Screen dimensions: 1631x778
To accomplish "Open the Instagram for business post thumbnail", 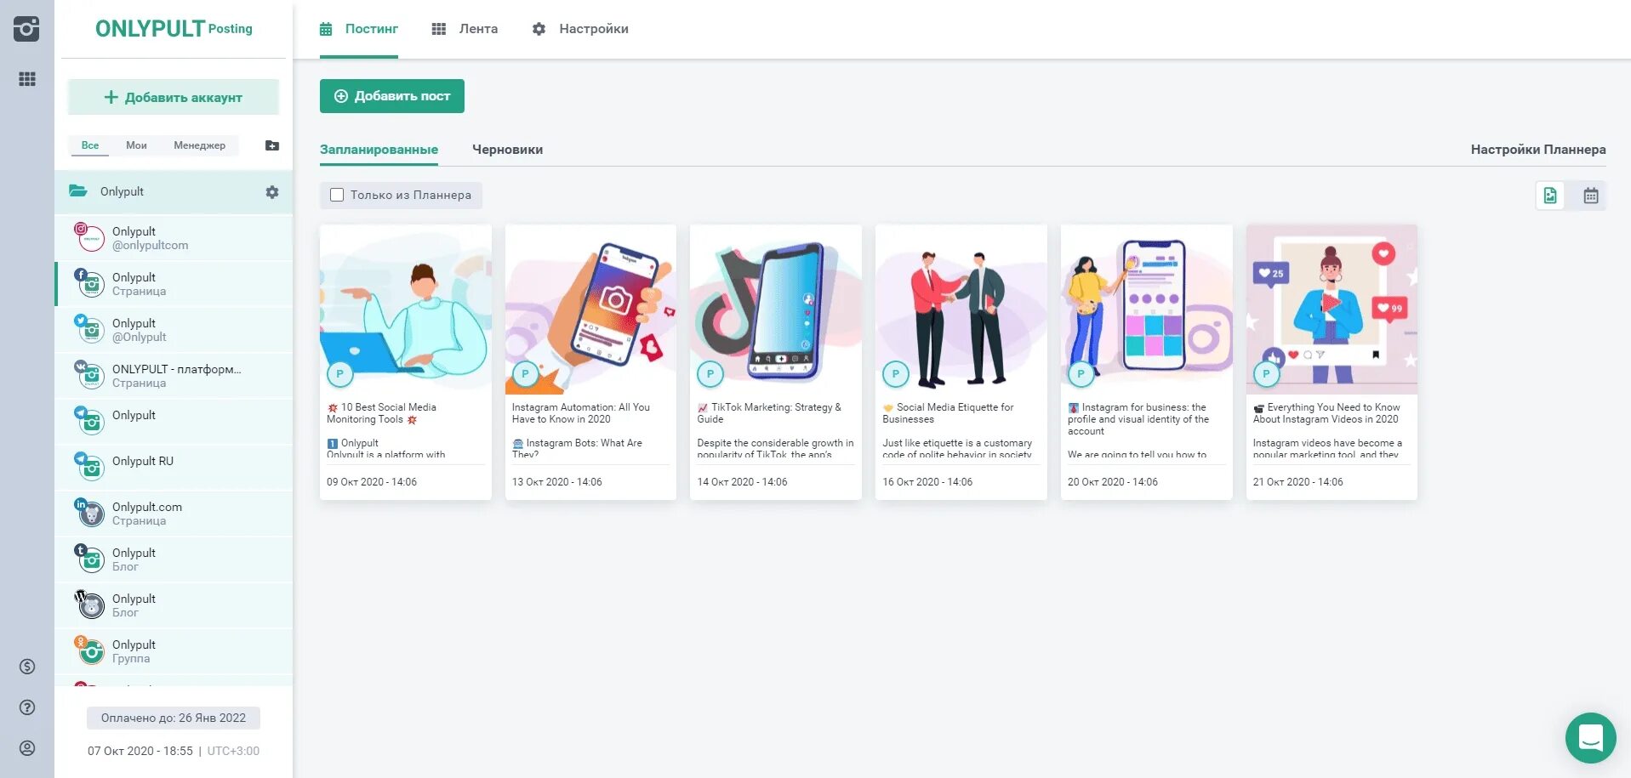I will click(1147, 309).
